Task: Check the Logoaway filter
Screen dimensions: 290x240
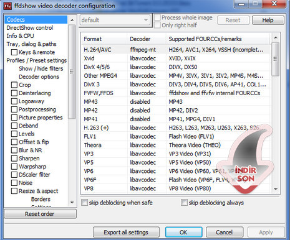Action: [14, 101]
